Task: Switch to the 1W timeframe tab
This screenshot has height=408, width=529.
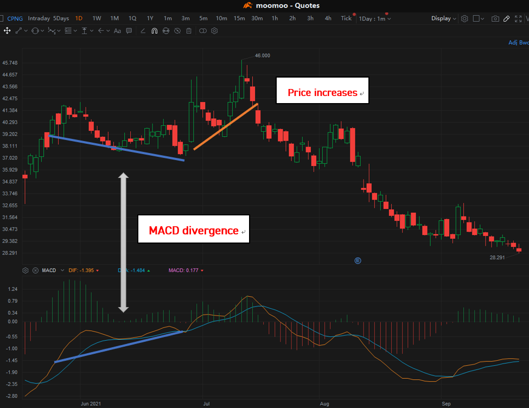Action: coord(97,18)
